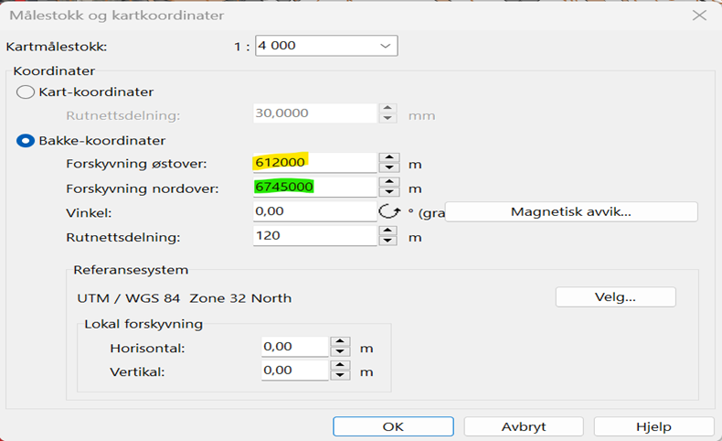Click the Forskyvning østover input field
The image size is (722, 441).
[315, 163]
